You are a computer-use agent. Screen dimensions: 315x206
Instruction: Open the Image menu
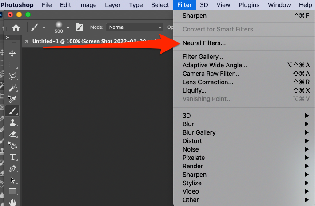click(88, 5)
